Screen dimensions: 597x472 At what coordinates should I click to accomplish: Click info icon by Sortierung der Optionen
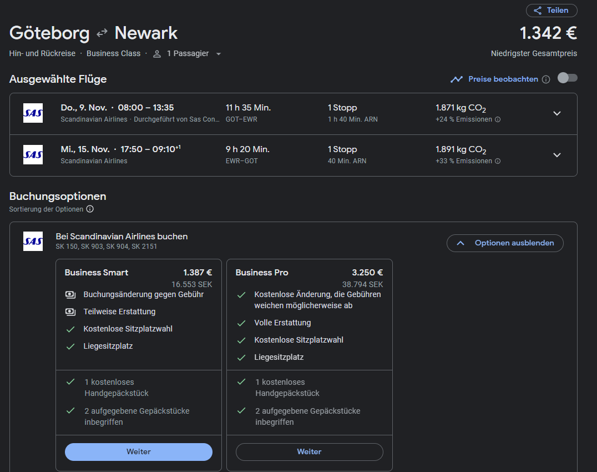90,209
